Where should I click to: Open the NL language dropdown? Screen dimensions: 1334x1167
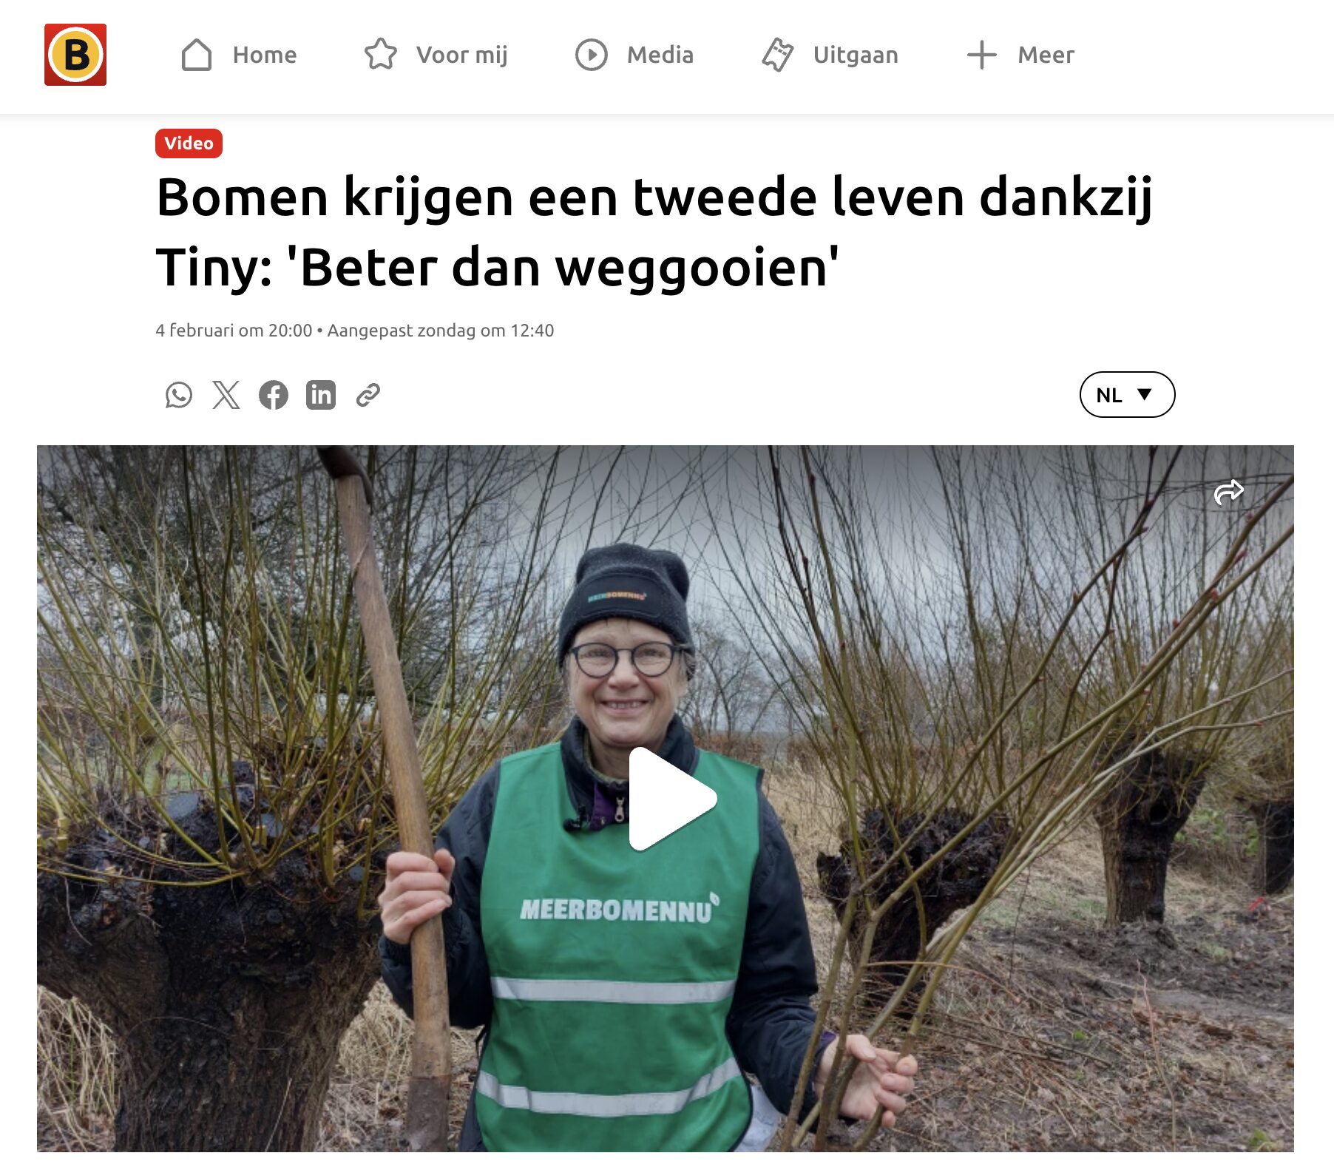[1127, 394]
